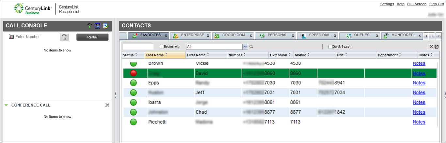Open the All search filter dropdown
The image size is (446, 143).
[x=245, y=47]
